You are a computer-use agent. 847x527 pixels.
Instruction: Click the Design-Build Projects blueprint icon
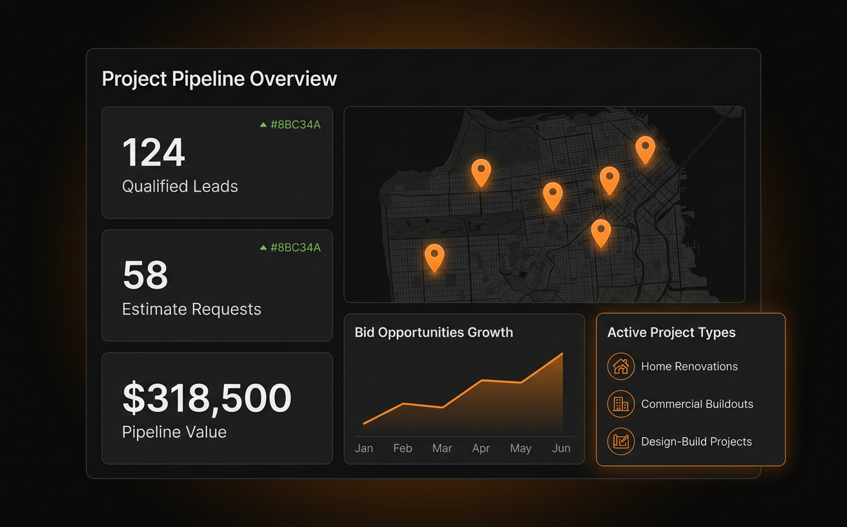point(621,442)
